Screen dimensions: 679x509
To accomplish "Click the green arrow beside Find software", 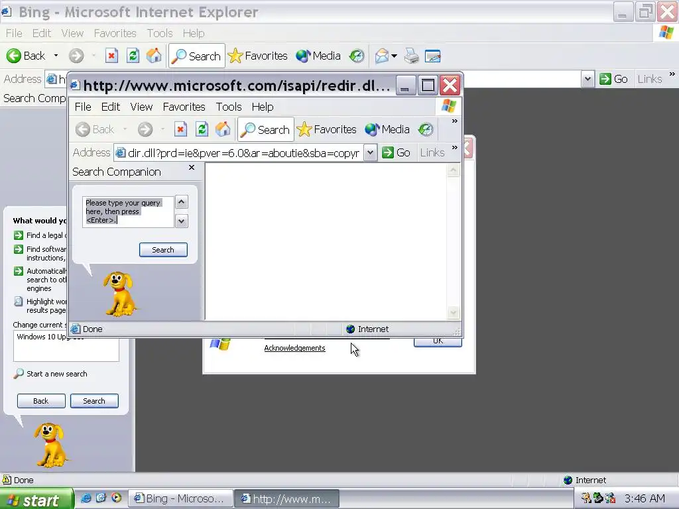I will click(18, 249).
